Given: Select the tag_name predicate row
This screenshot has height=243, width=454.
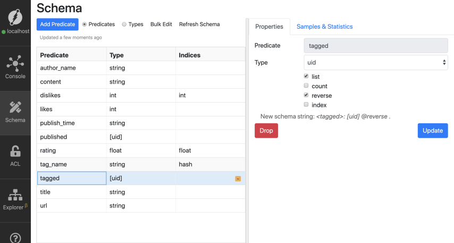Looking at the screenshot, I should [x=72, y=165].
